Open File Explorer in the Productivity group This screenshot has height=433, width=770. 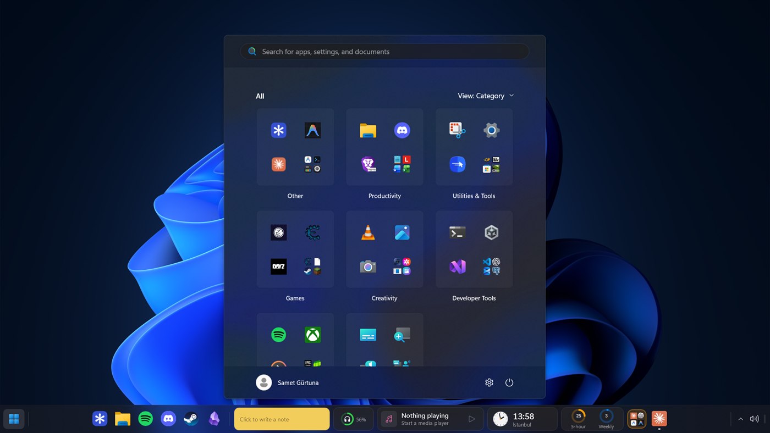(368, 130)
